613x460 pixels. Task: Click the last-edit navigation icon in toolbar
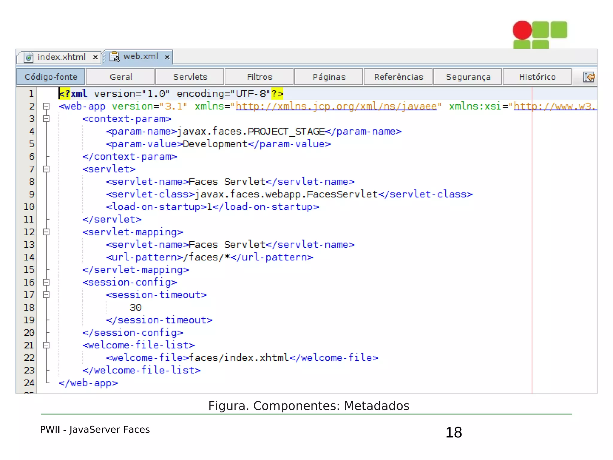pos(589,77)
